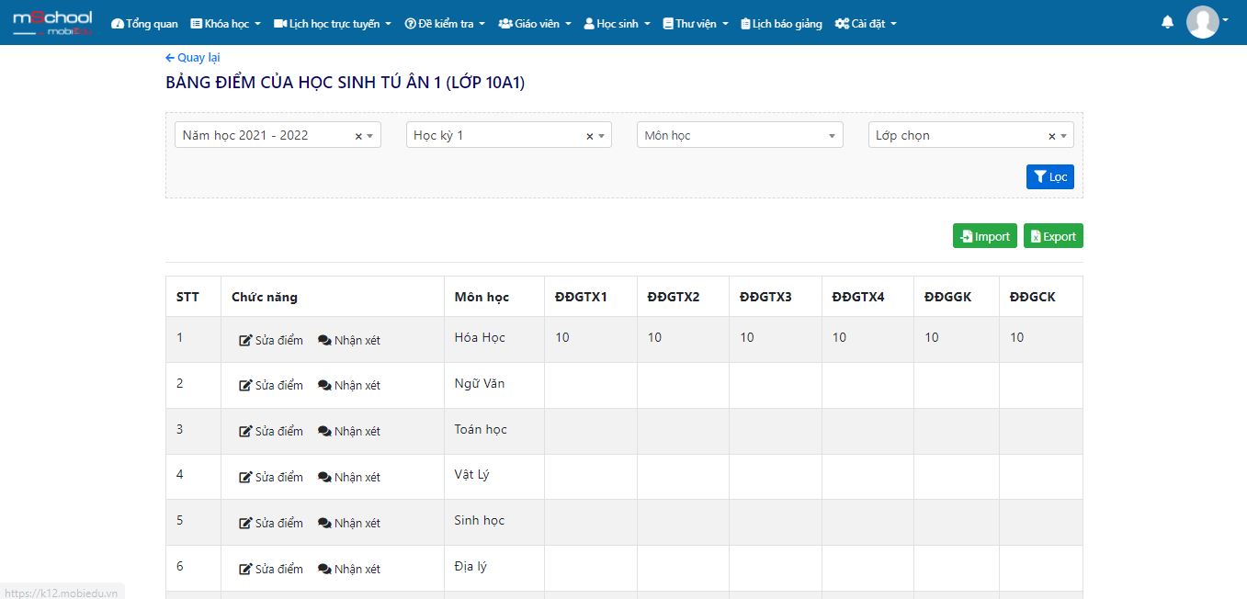
Task: Edit scores for Địa lý
Action: click(x=271, y=569)
